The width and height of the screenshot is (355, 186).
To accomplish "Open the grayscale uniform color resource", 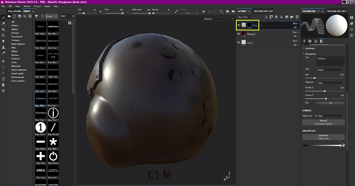I will [323, 137].
